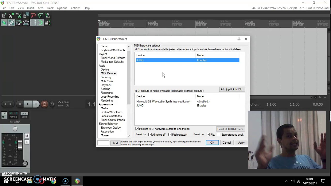Toggle master Mono button

24,115
